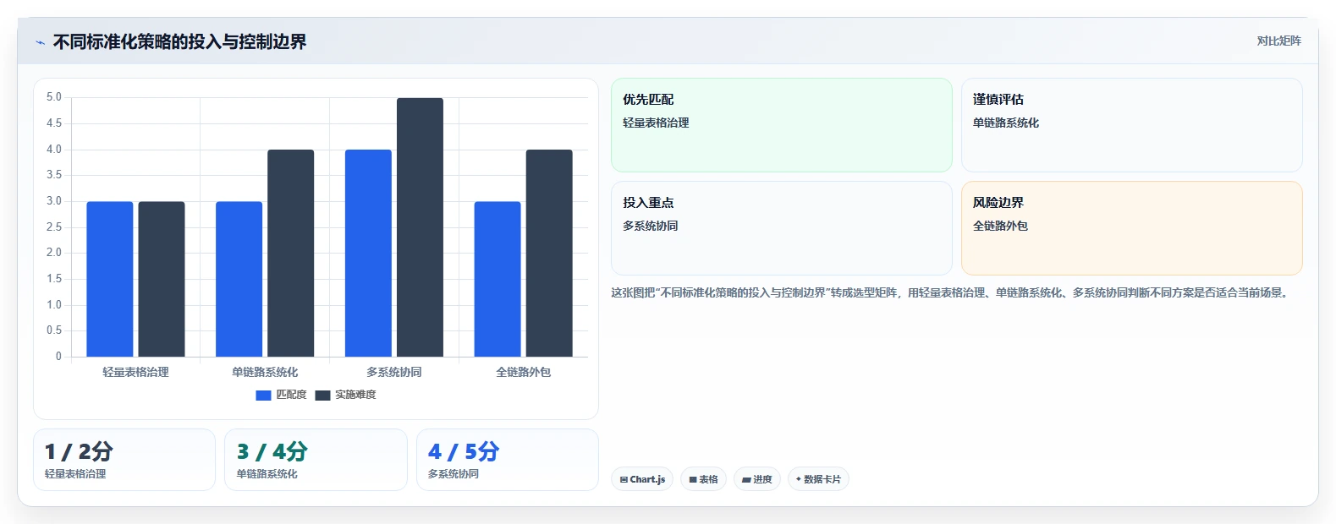Click 轻量表格治理 caption under 1 / 2分
The width and height of the screenshot is (1336, 524).
pyautogui.click(x=75, y=474)
